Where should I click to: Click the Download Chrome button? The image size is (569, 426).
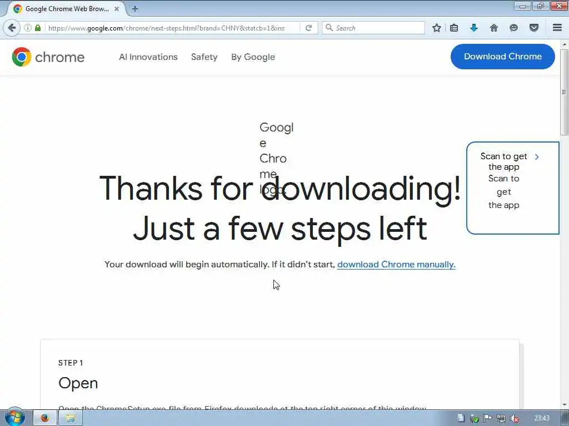(502, 57)
